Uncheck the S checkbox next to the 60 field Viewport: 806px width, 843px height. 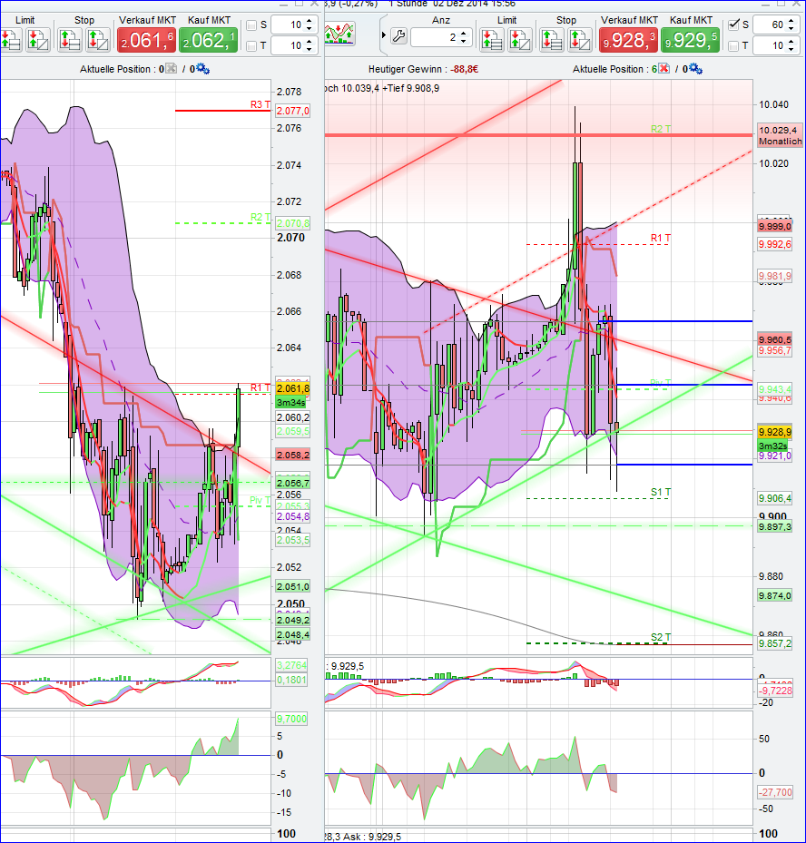point(732,25)
